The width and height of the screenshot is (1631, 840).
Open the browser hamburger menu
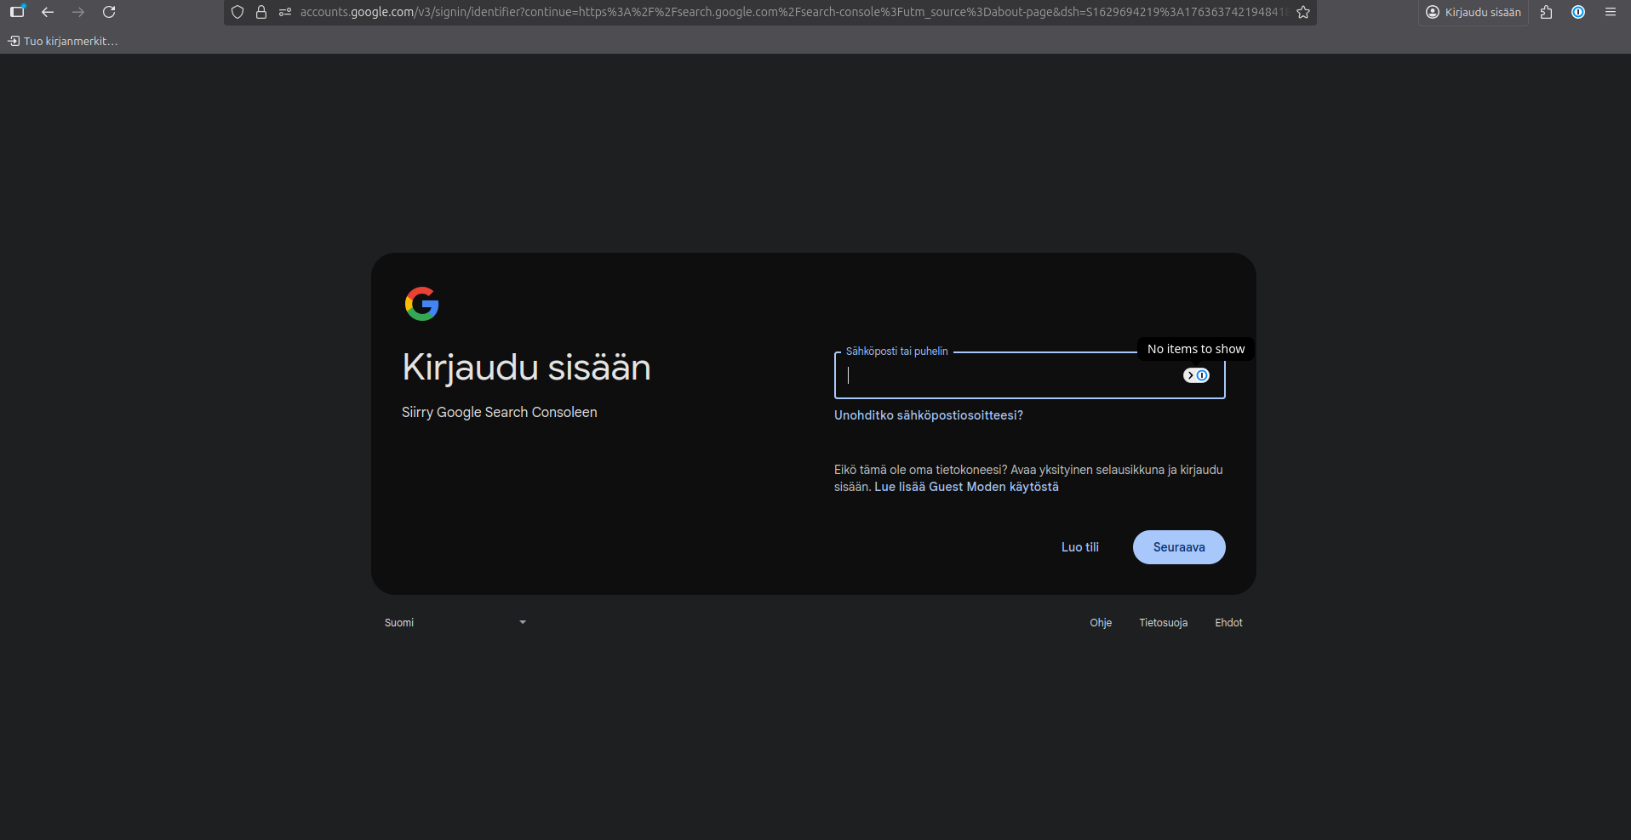(1611, 12)
